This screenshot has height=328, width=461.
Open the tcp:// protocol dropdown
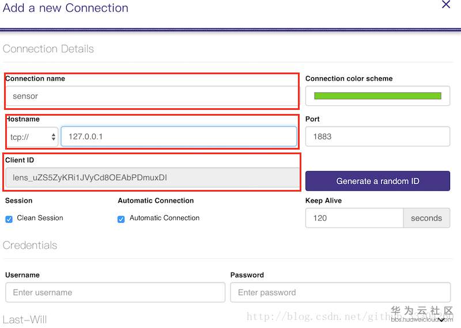tap(33, 137)
